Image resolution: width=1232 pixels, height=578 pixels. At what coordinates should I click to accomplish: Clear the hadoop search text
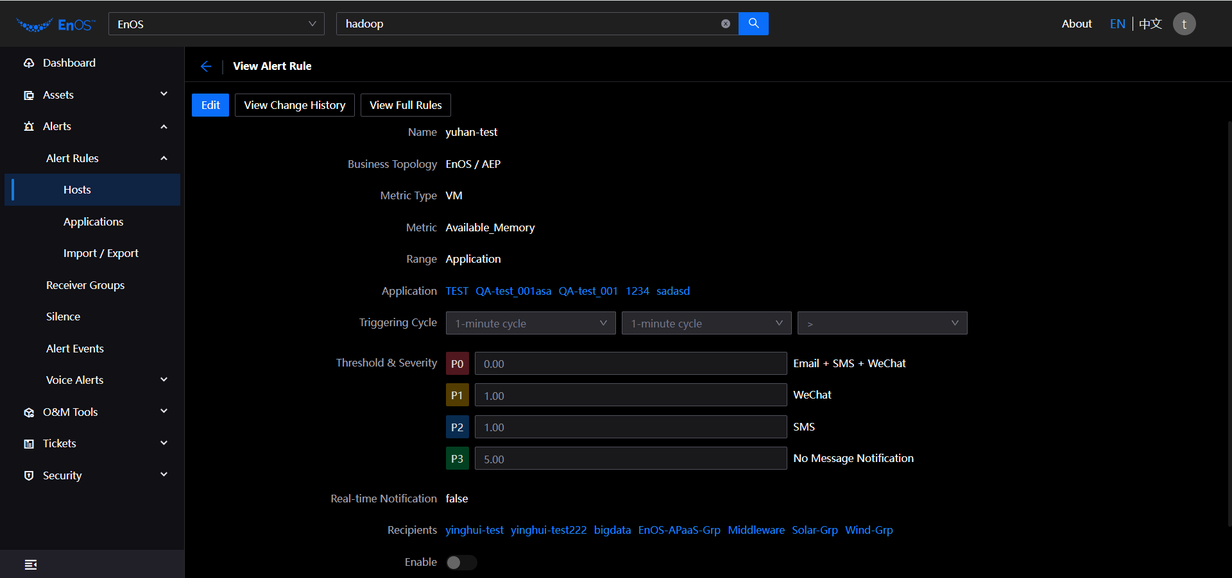pos(725,24)
